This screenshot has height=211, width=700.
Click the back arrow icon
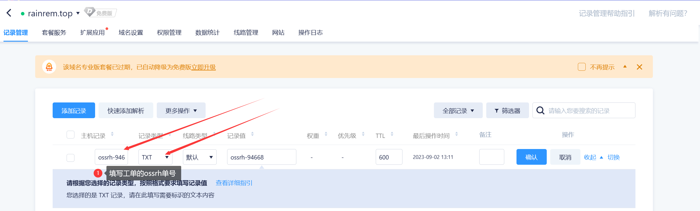9,13
